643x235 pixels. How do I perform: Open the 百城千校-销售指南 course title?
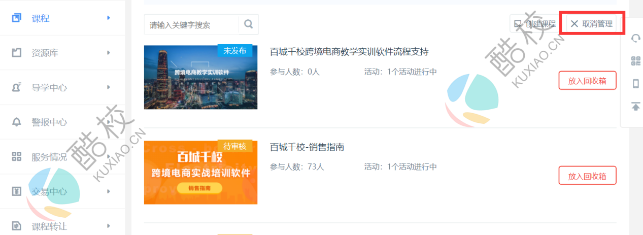pos(307,147)
